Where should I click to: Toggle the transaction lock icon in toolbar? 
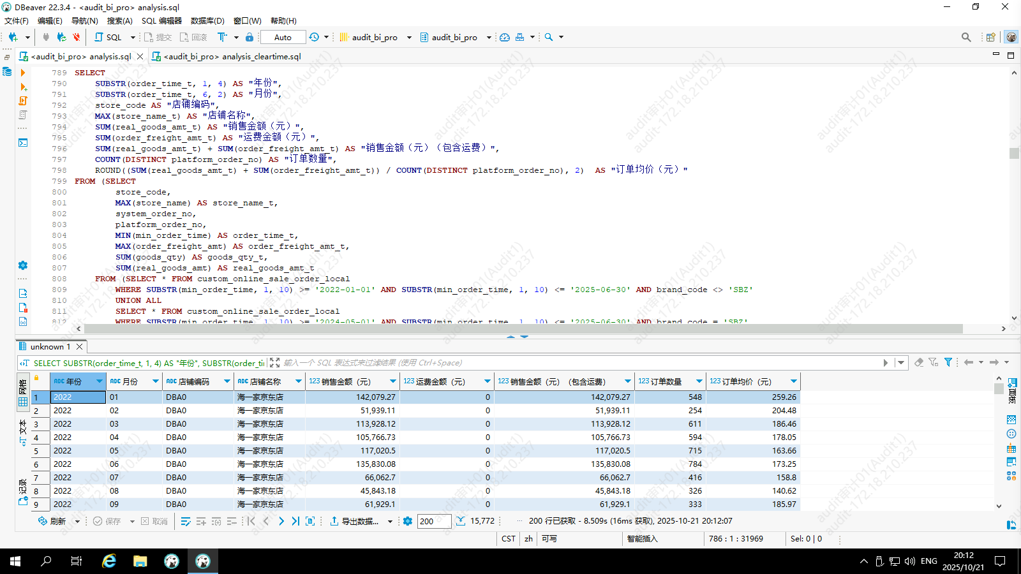(x=250, y=37)
